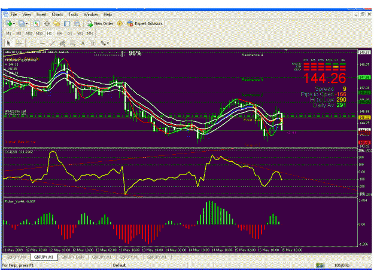Open the File menu
374x270 pixels.
coord(14,14)
